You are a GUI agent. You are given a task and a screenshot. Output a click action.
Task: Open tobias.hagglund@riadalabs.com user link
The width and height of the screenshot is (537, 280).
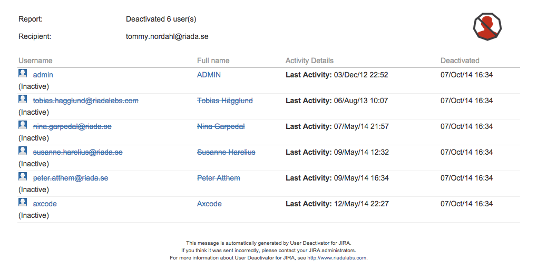click(85, 101)
